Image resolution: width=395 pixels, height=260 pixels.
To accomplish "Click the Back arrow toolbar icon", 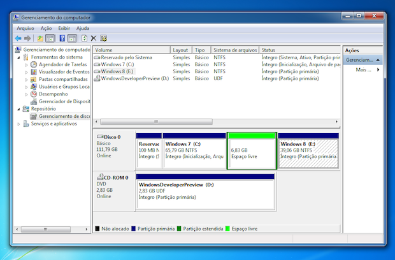I will coord(18,38).
